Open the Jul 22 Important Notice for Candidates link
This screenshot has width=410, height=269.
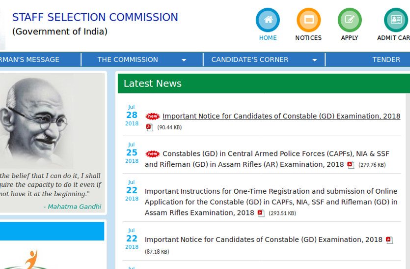click(263, 239)
